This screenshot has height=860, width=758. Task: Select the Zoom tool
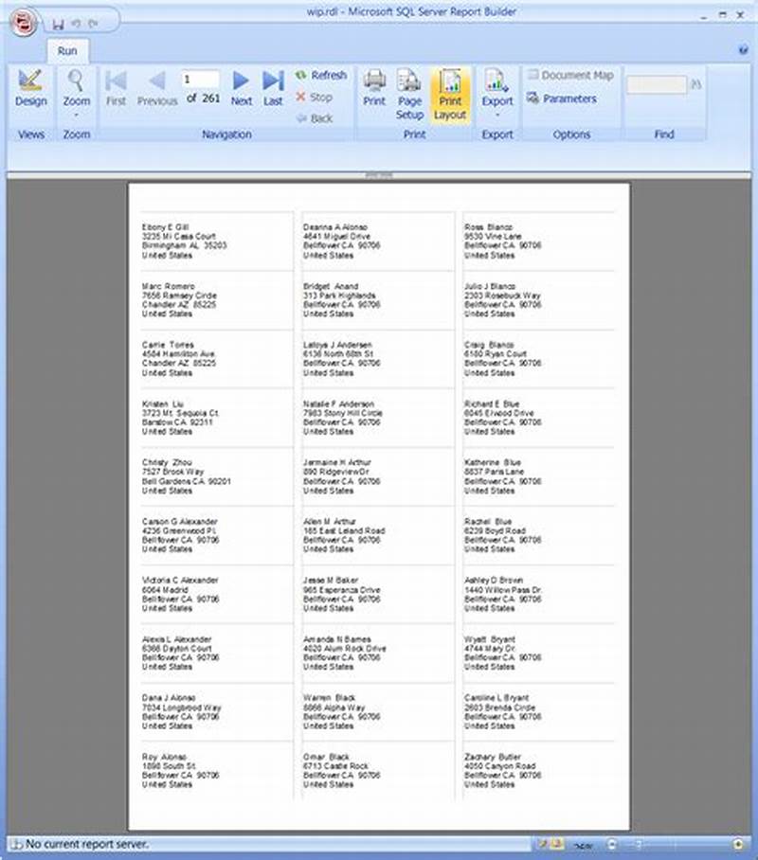pyautogui.click(x=77, y=90)
